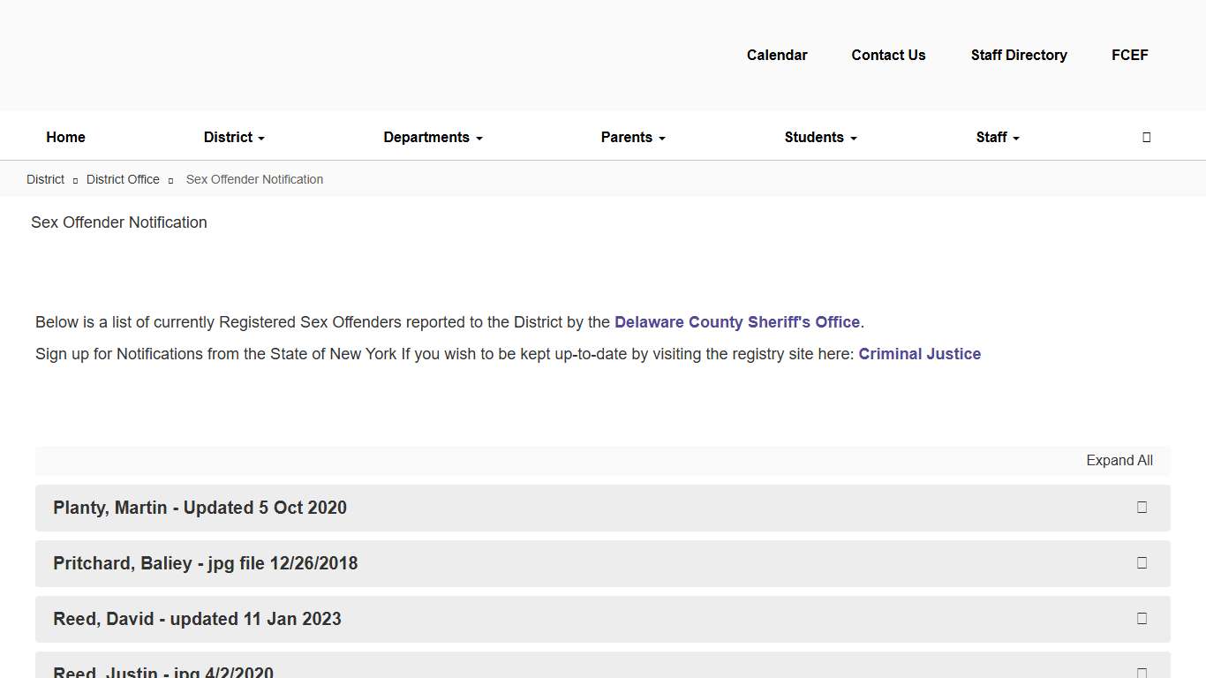Click the expand icon on Reed, David row

click(1142, 619)
